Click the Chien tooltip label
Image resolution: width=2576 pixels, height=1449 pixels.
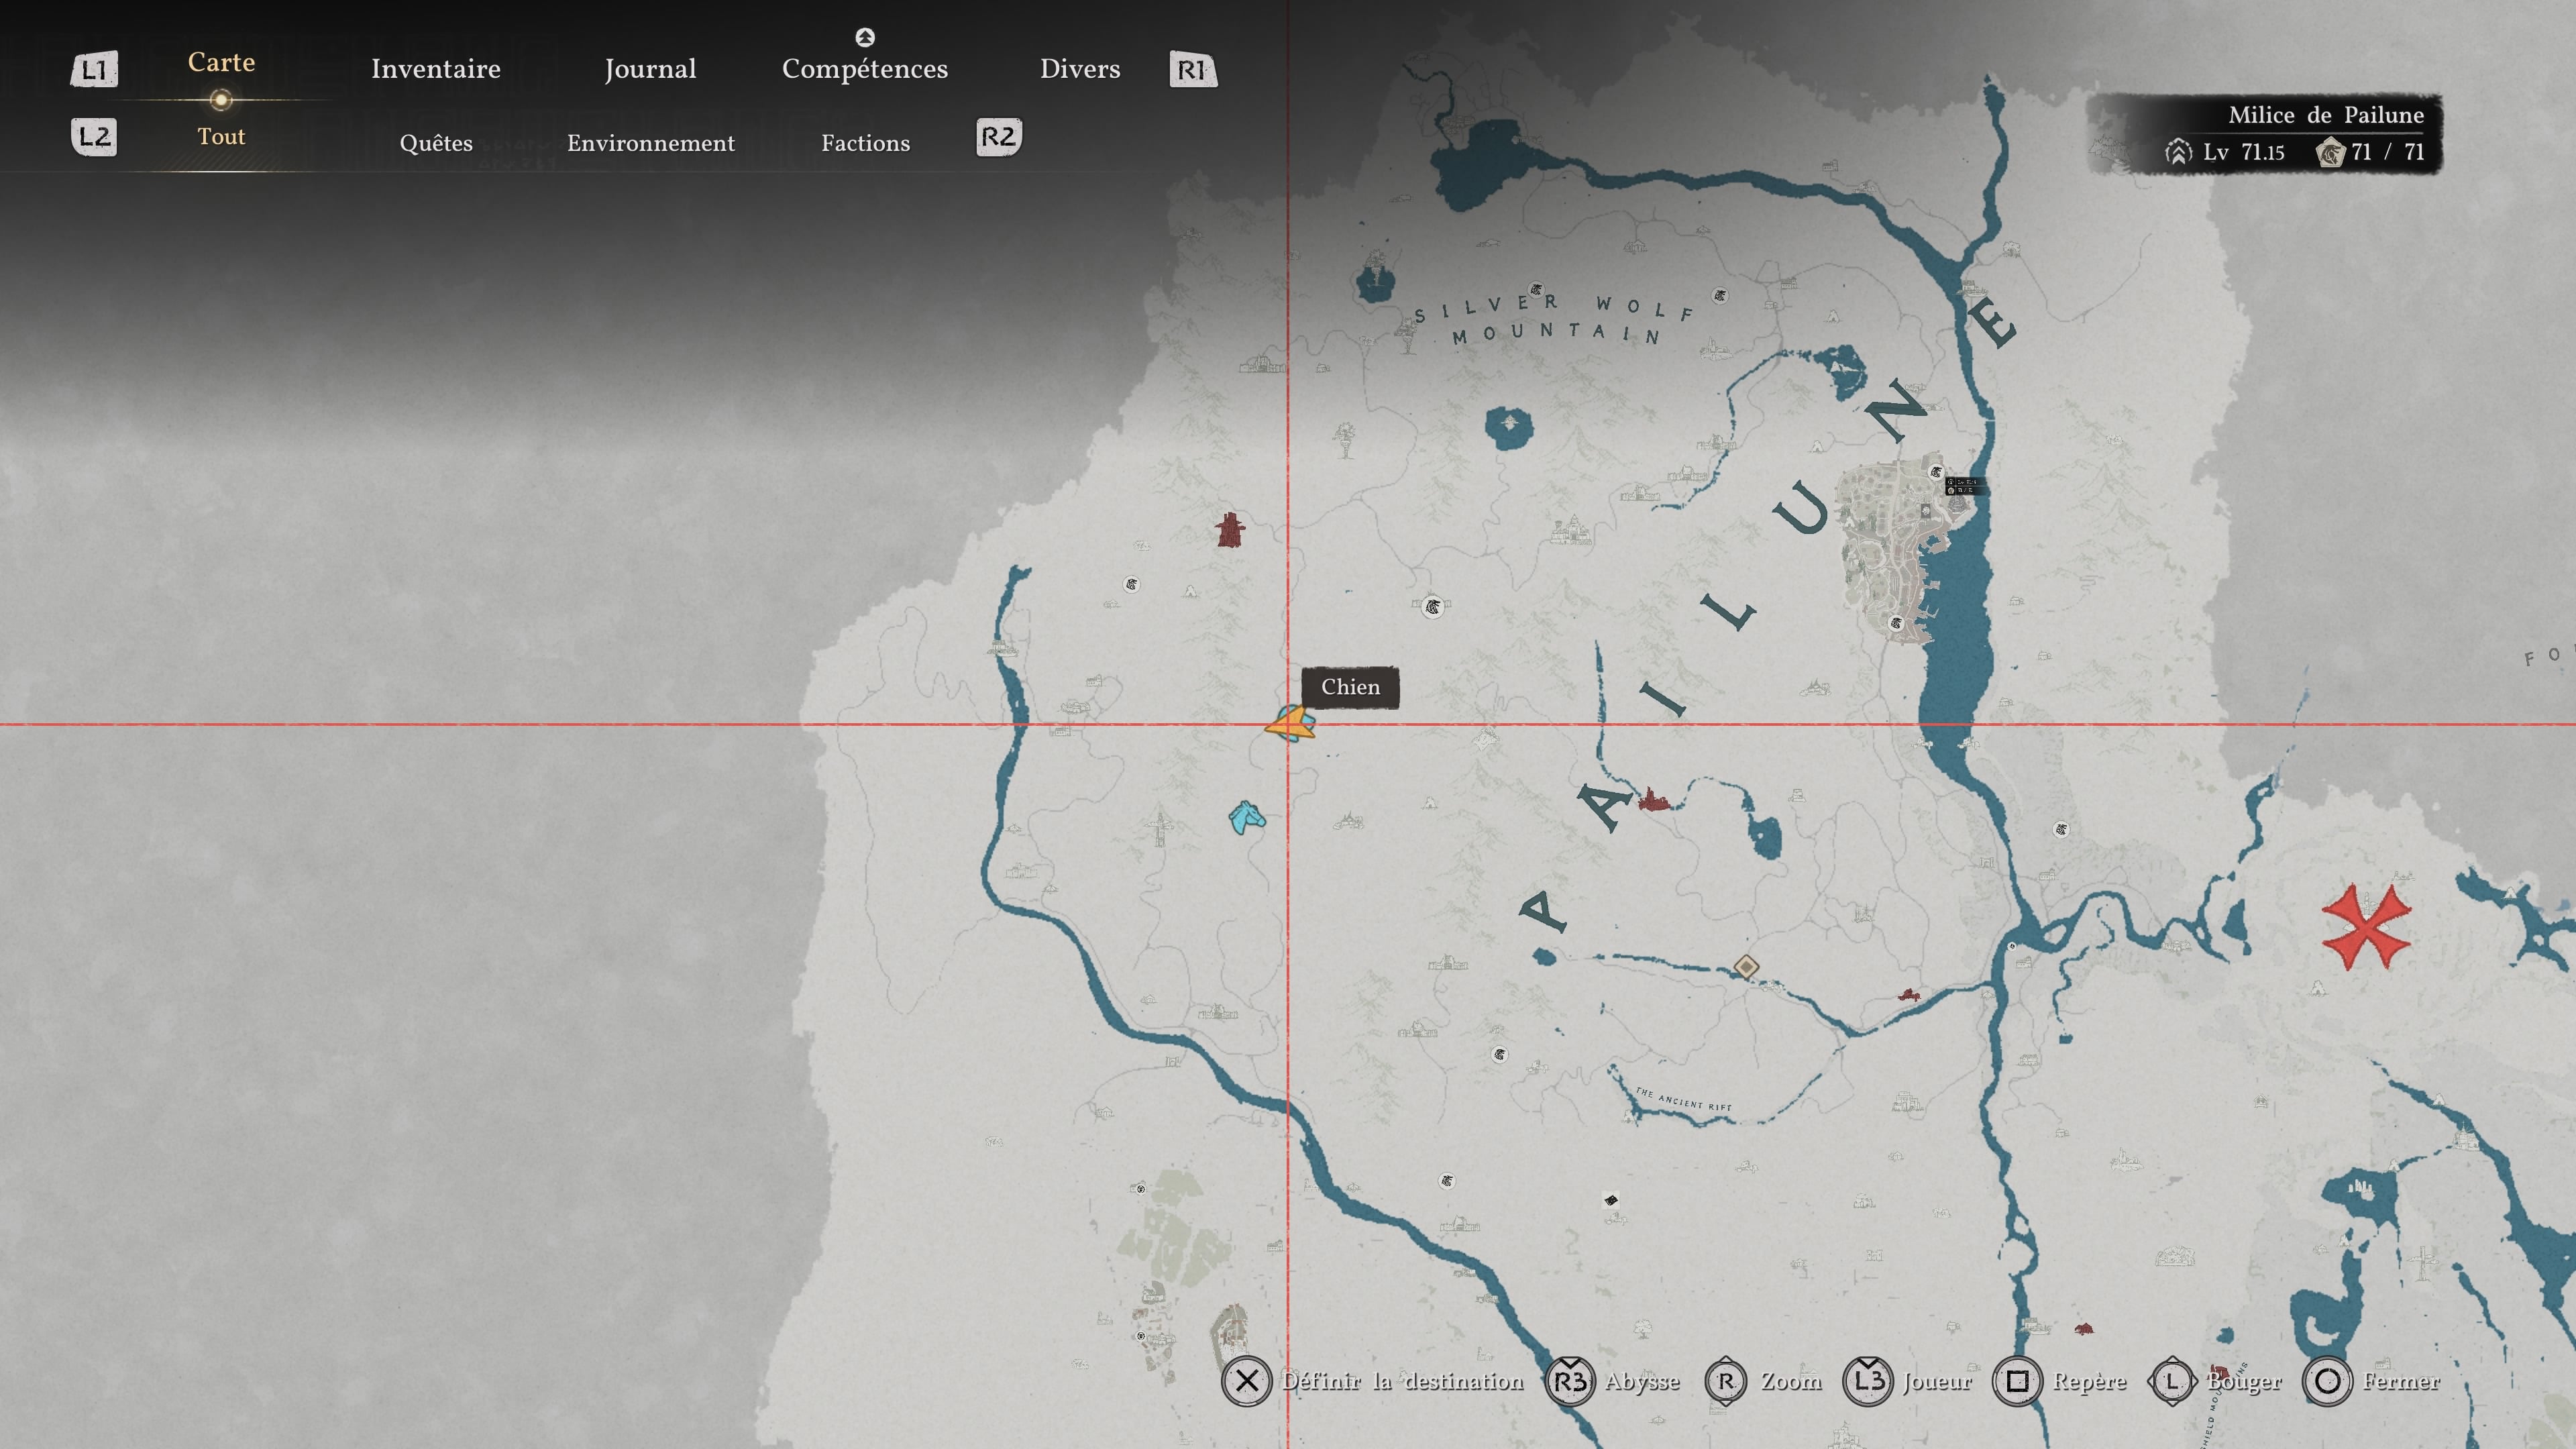[x=1350, y=687]
